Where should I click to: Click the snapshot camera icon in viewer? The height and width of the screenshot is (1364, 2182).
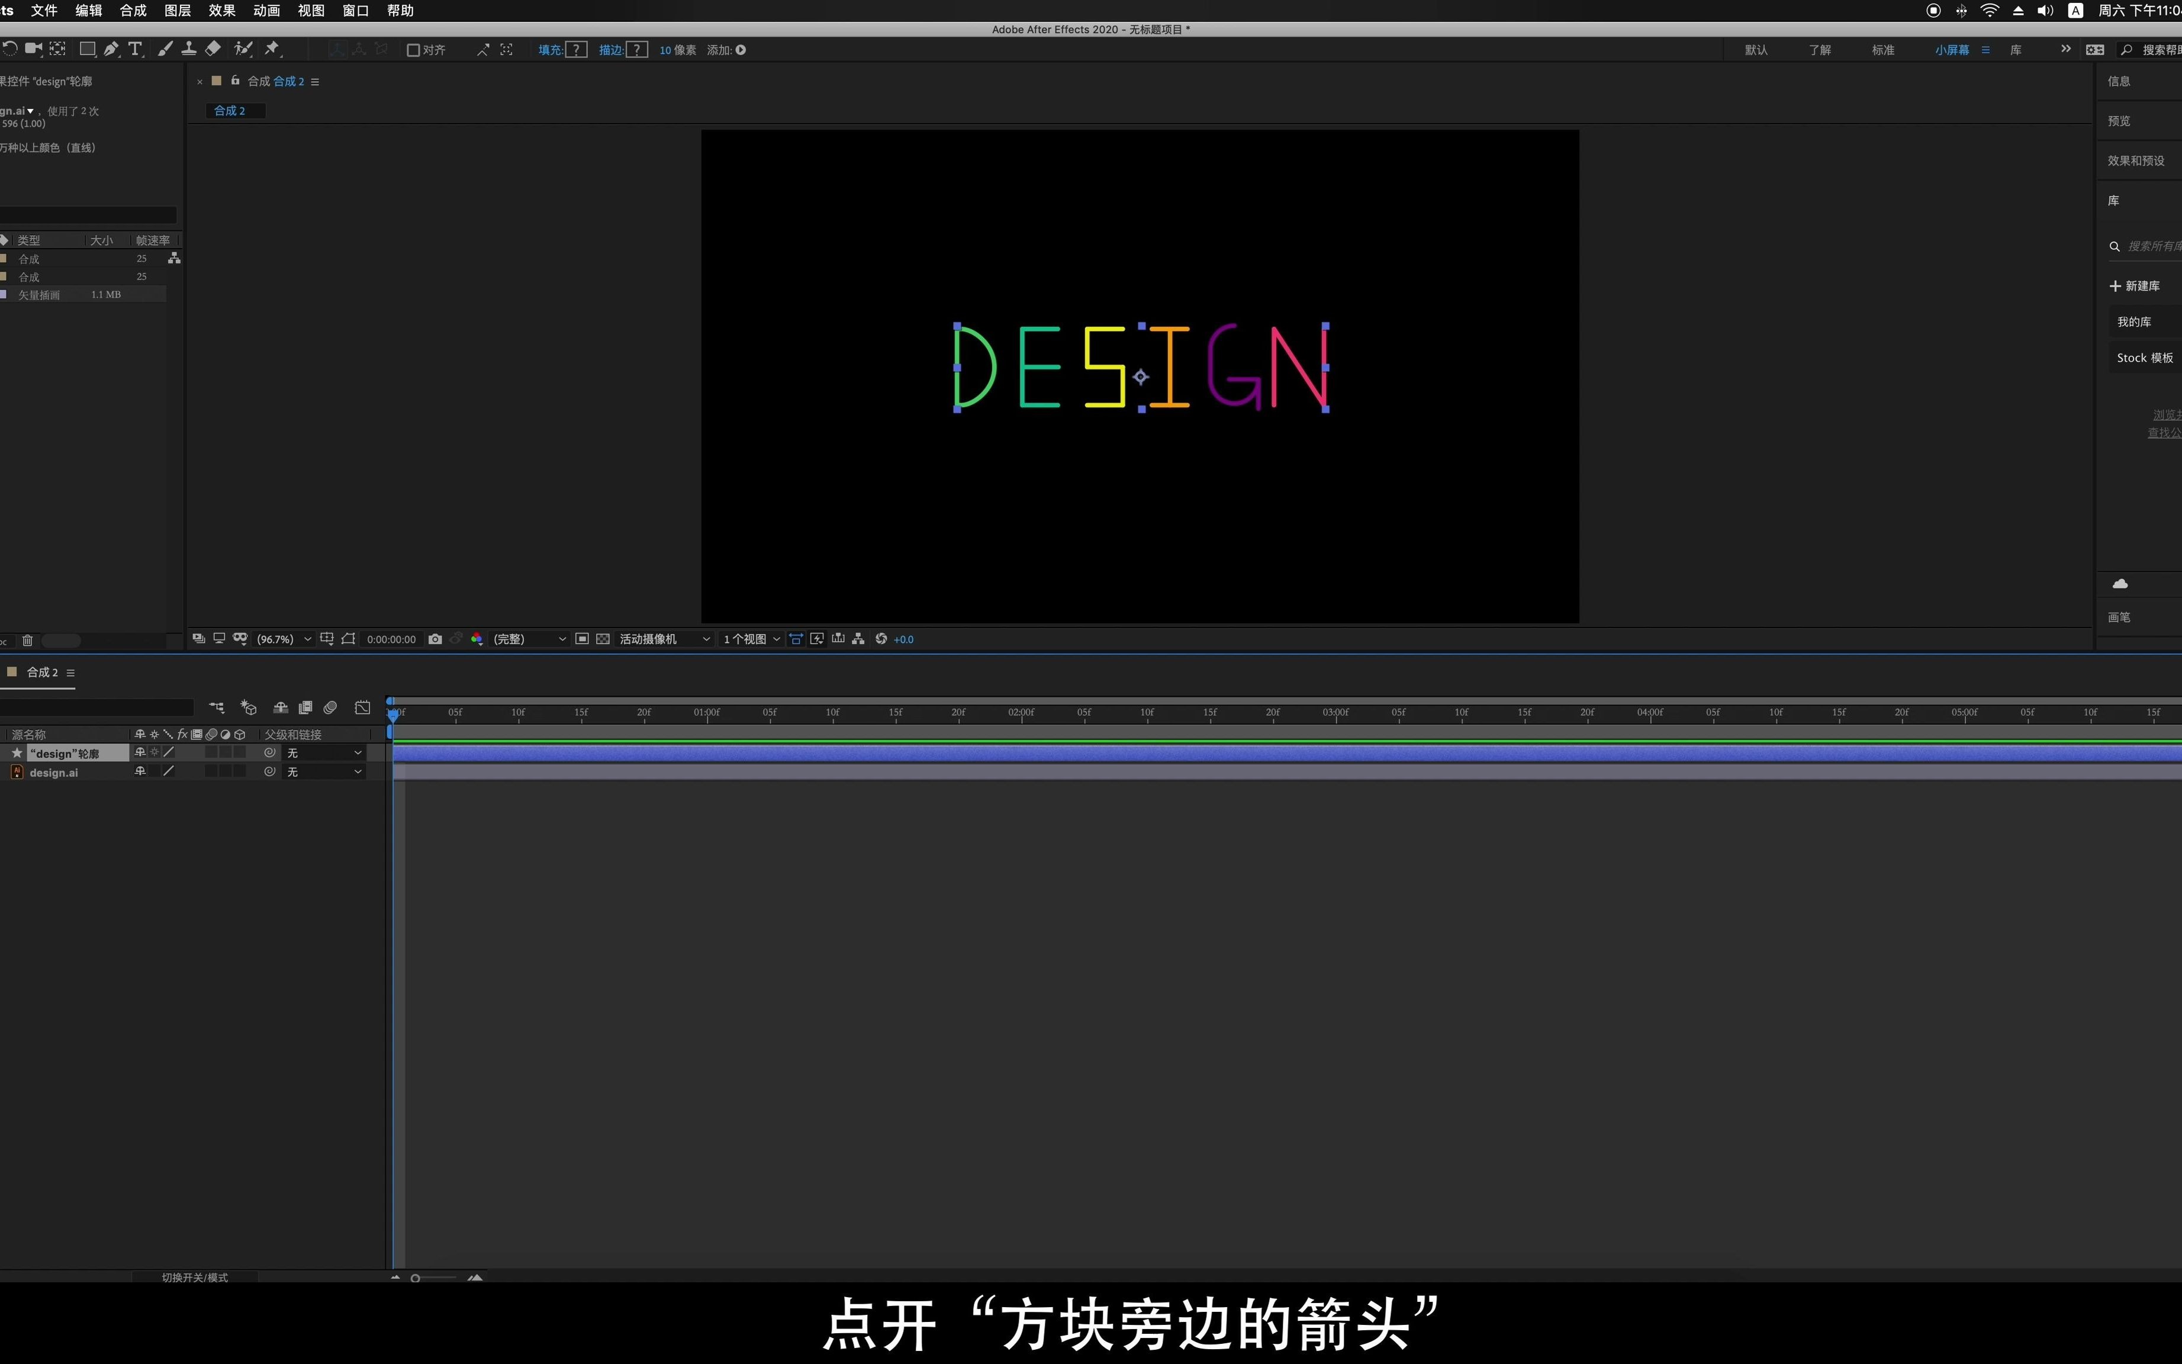pos(435,639)
